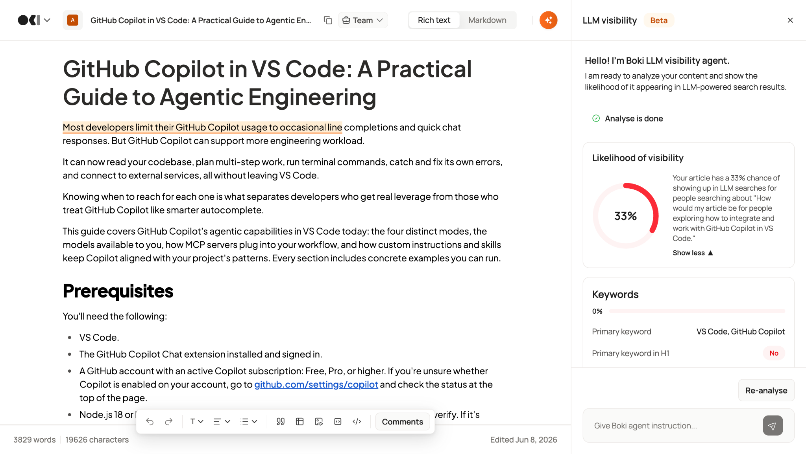Click the orange AI sparkle button
Image resolution: width=806 pixels, height=454 pixels.
pos(548,20)
